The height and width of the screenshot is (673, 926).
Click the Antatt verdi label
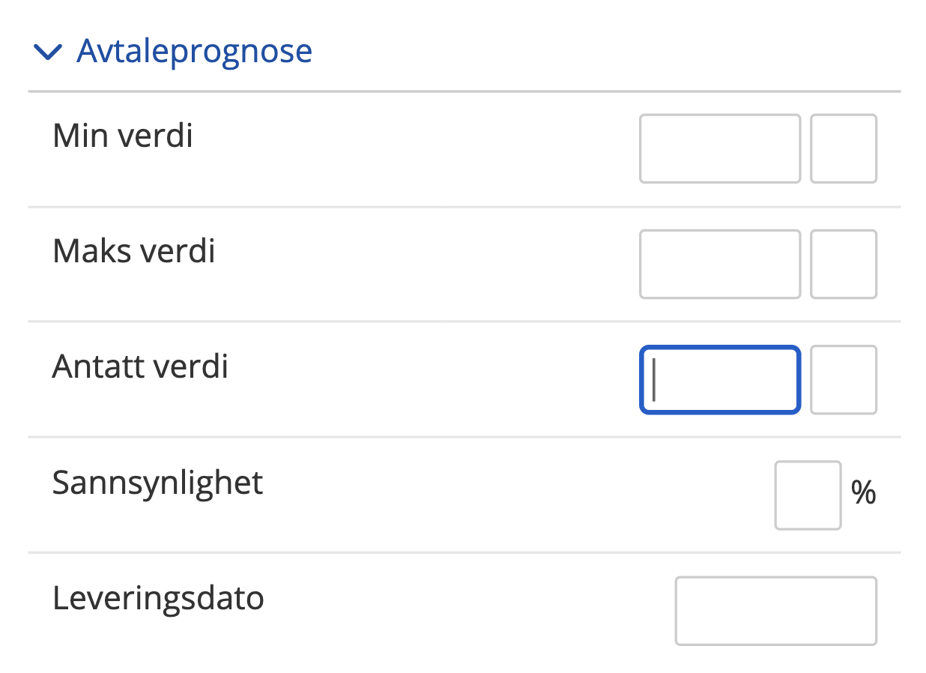coord(140,366)
